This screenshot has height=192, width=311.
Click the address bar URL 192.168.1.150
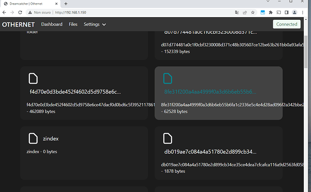[x=71, y=13]
